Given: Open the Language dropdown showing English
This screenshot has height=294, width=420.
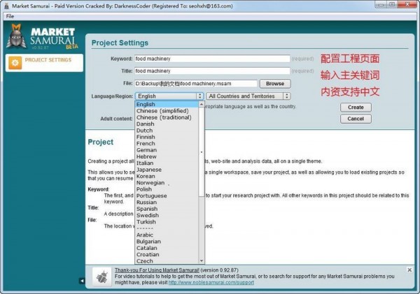Looking at the screenshot, I should (x=169, y=96).
